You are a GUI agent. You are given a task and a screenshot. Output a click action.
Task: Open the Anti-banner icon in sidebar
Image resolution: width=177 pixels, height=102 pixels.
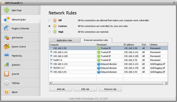coord(7,37)
